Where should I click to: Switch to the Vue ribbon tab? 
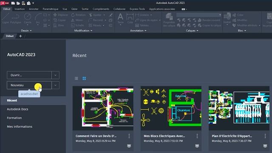point(65,9)
